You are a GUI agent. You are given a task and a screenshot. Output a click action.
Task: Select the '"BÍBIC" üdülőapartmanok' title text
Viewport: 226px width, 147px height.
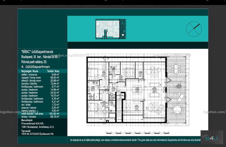click(x=37, y=52)
